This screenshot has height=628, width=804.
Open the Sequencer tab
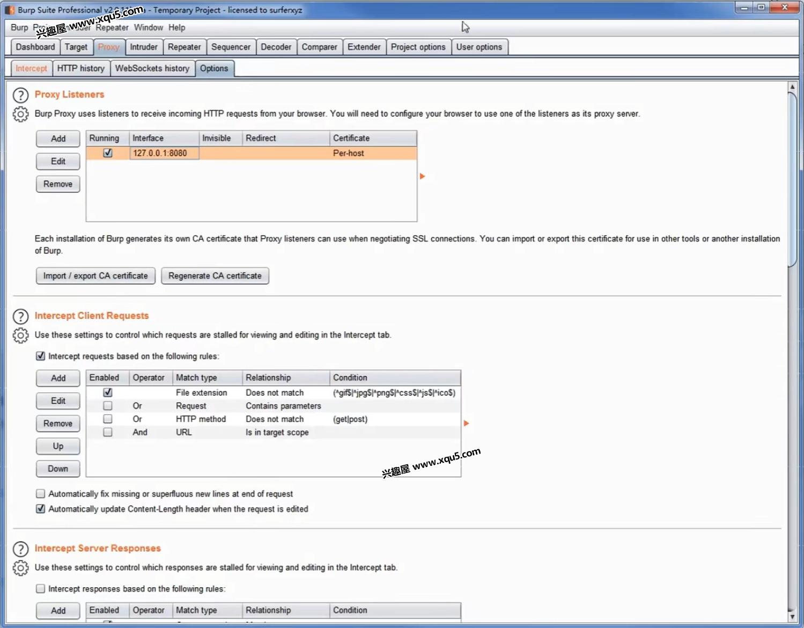[231, 47]
